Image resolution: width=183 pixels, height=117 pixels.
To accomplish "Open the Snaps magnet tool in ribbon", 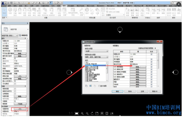I will [x=20, y=11].
